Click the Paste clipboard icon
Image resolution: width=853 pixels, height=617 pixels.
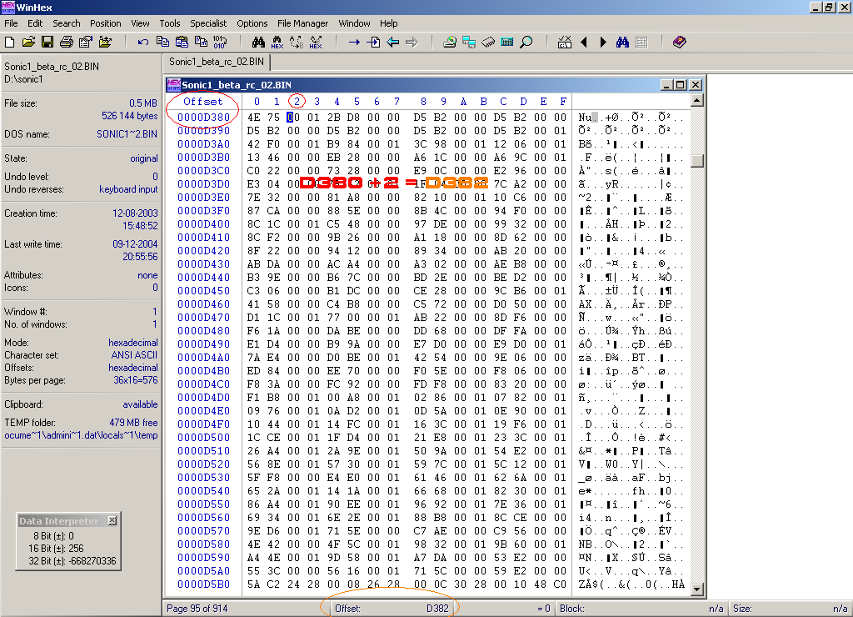182,42
